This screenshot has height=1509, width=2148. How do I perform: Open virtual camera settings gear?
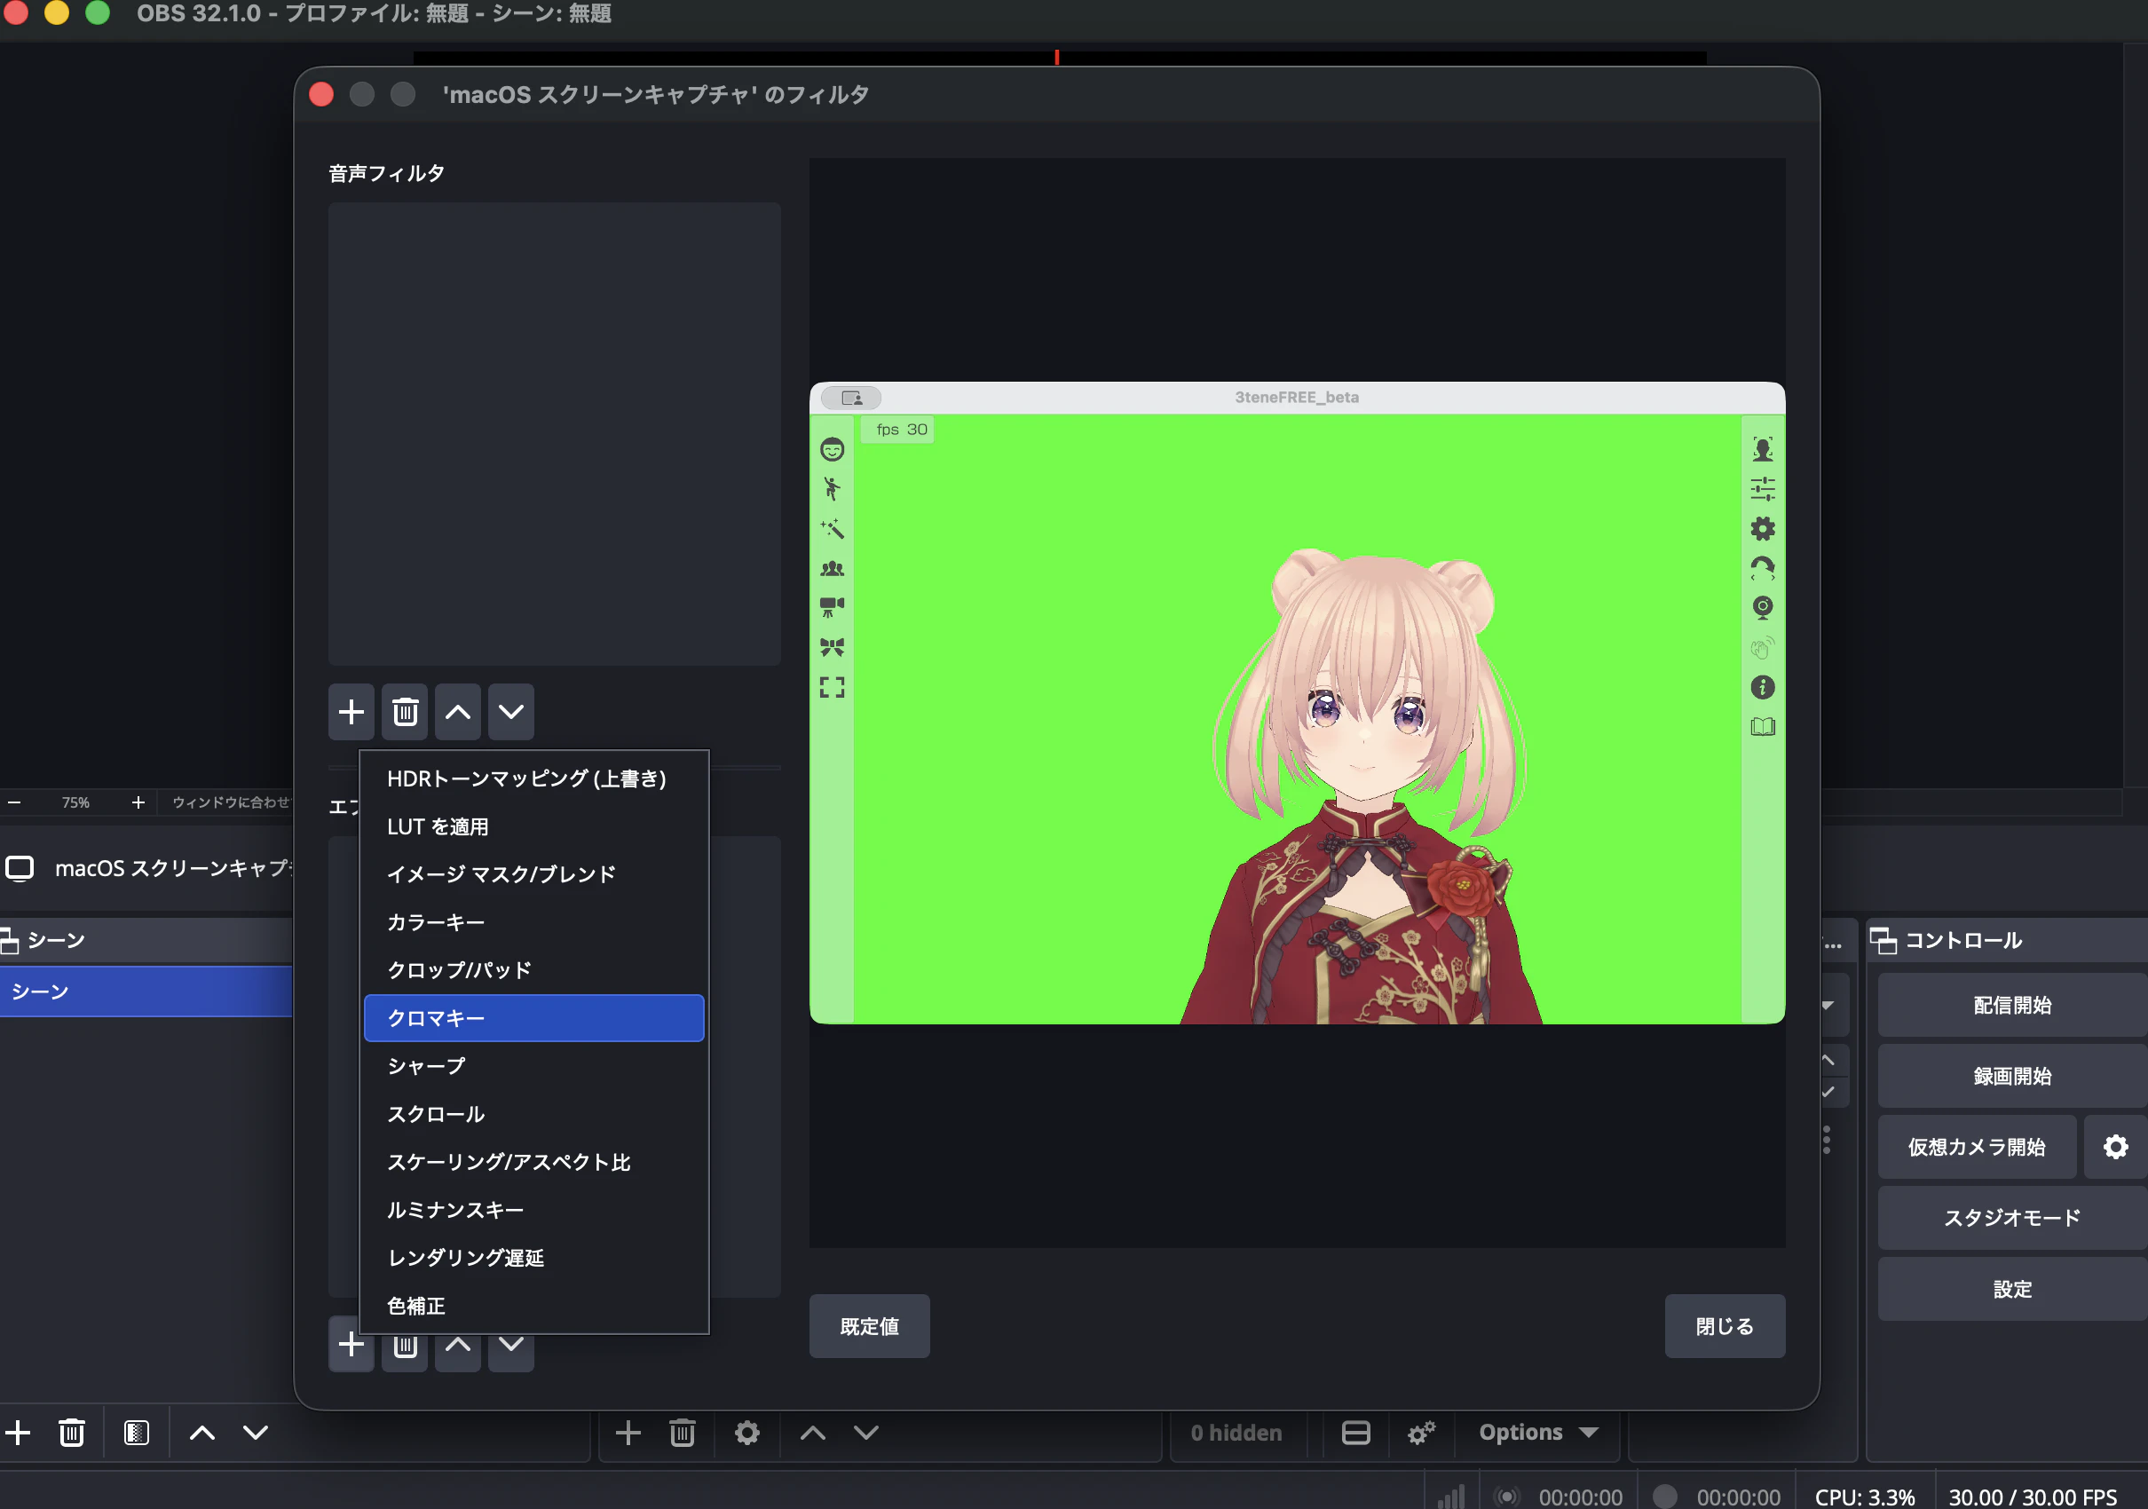tap(2115, 1147)
